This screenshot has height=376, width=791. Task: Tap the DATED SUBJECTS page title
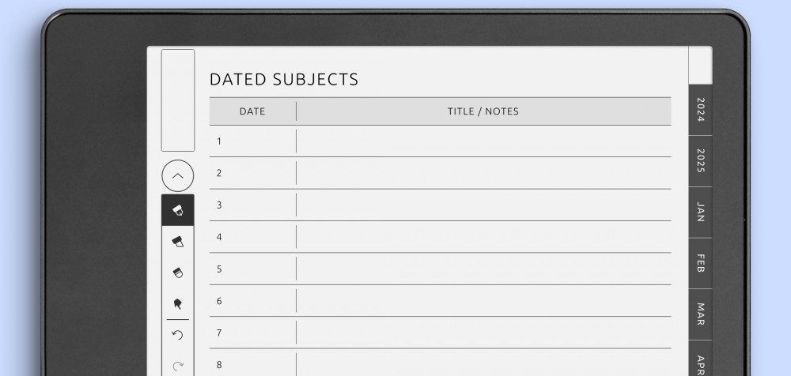pos(284,80)
